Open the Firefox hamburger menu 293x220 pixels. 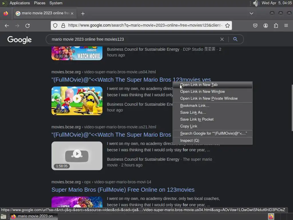click(x=286, y=25)
